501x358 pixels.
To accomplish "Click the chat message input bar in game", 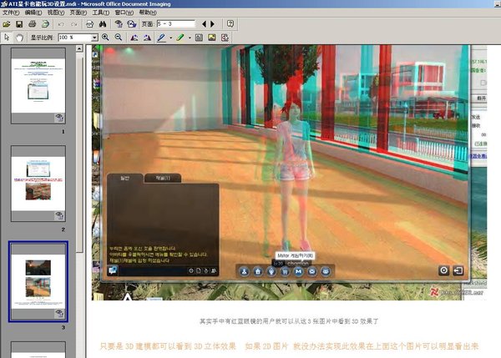I will coord(153,271).
